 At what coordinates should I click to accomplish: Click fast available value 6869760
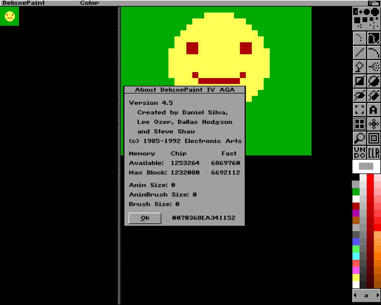(x=225, y=163)
